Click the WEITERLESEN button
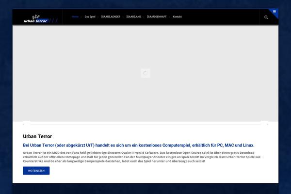The width and height of the screenshot is (291, 194). 36,171
